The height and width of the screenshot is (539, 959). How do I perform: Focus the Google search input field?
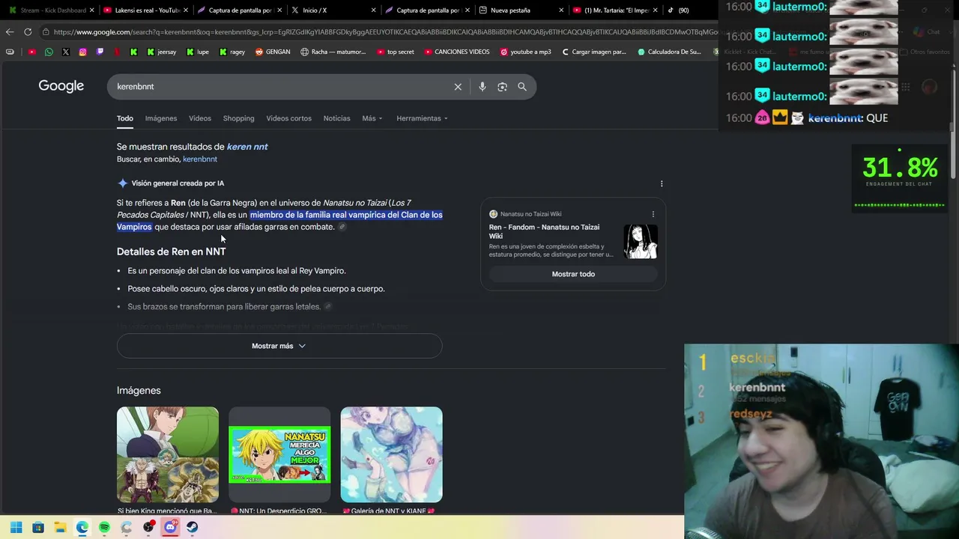click(x=281, y=87)
